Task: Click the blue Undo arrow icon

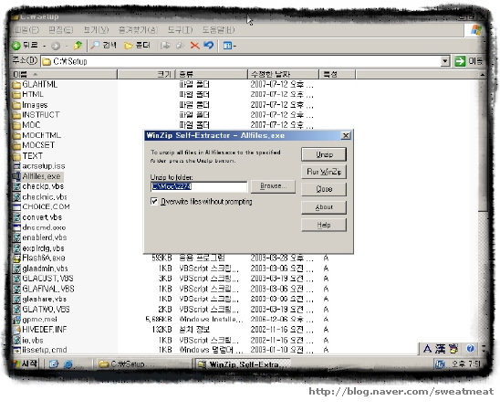Action: [209, 46]
